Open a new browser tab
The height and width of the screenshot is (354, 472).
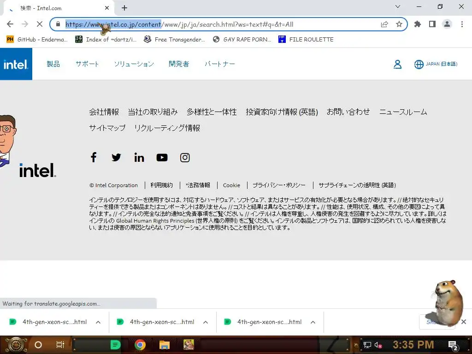[124, 8]
